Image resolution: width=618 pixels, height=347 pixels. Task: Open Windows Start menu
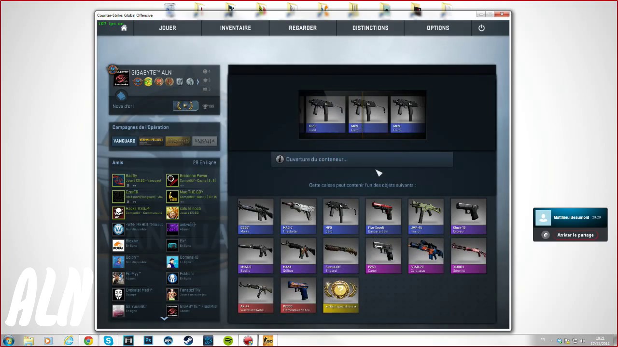(x=8, y=341)
